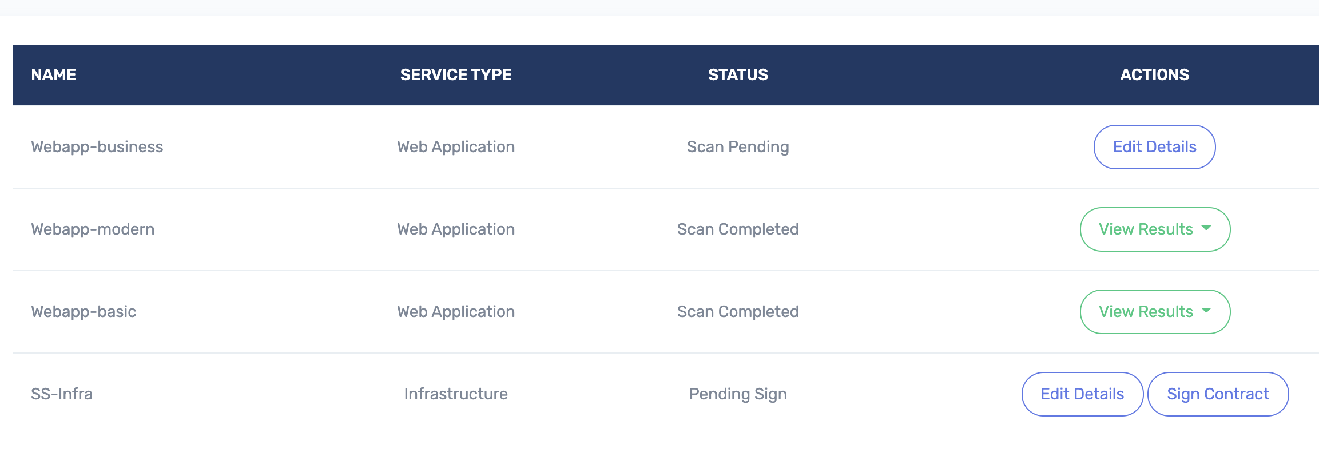Image resolution: width=1319 pixels, height=452 pixels.
Task: Select Web Application type for Webapp-modern
Action: click(456, 229)
